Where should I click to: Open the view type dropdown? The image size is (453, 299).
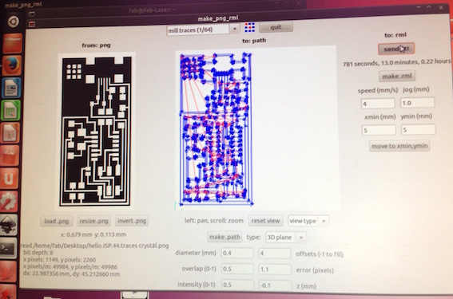(324, 221)
